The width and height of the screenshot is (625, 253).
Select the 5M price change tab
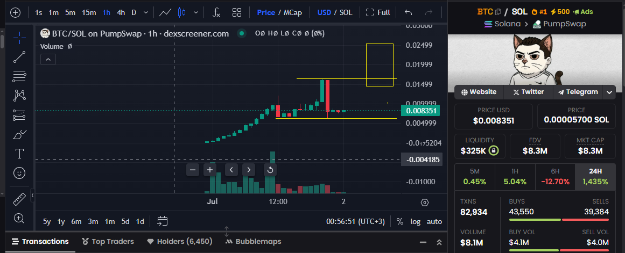(x=475, y=177)
